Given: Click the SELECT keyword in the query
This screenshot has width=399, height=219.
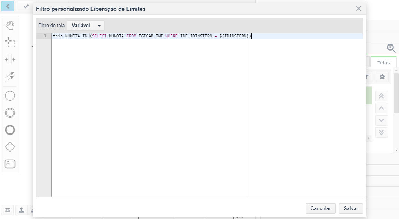Looking at the screenshot, I should pos(99,36).
